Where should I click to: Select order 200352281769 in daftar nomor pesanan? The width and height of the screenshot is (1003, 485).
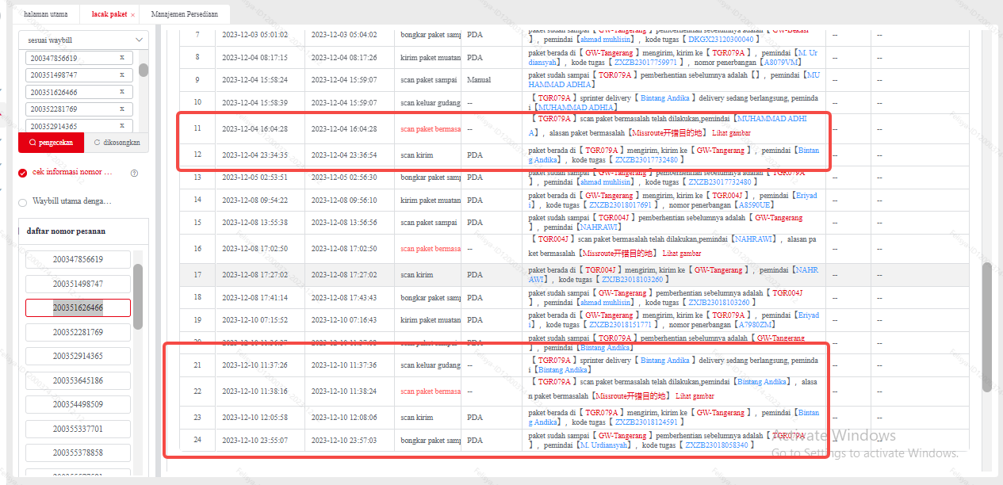78,332
